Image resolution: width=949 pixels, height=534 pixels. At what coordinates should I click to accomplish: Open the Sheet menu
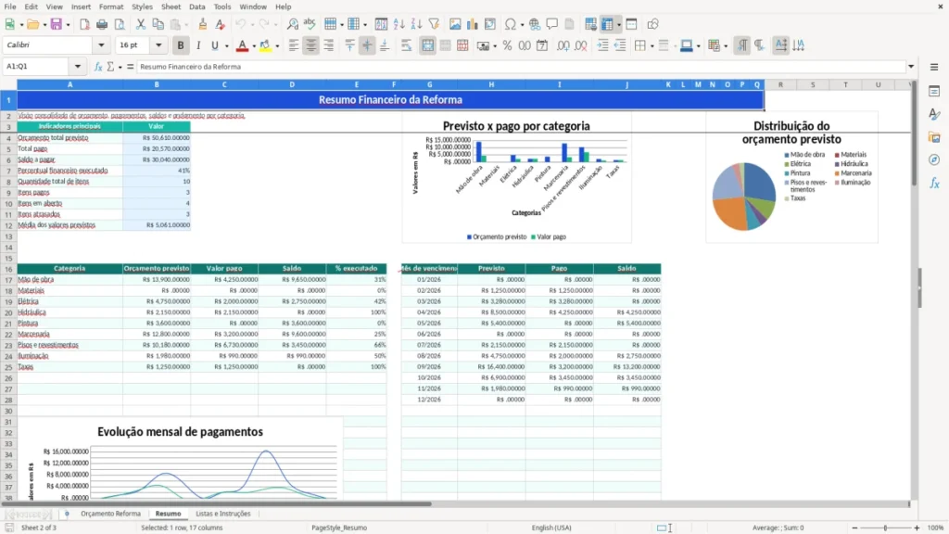[x=171, y=6]
